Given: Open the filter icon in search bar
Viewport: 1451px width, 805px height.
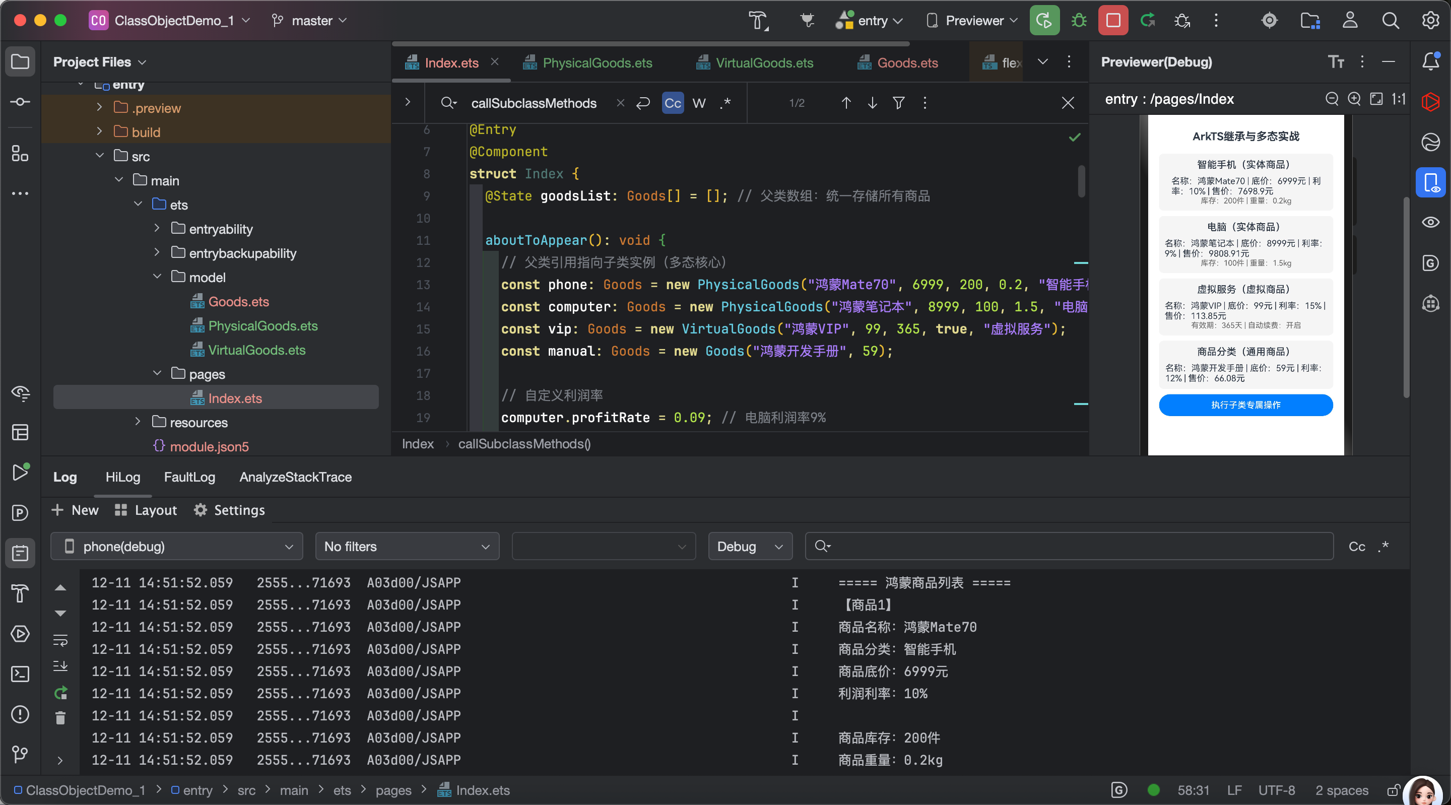Looking at the screenshot, I should 898,103.
